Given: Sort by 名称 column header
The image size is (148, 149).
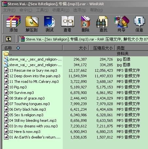Looking at the screenshot, I should pos(32,48).
